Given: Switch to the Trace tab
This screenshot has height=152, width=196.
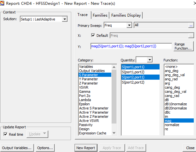Looking at the screenshot, I should [x=82, y=15].
